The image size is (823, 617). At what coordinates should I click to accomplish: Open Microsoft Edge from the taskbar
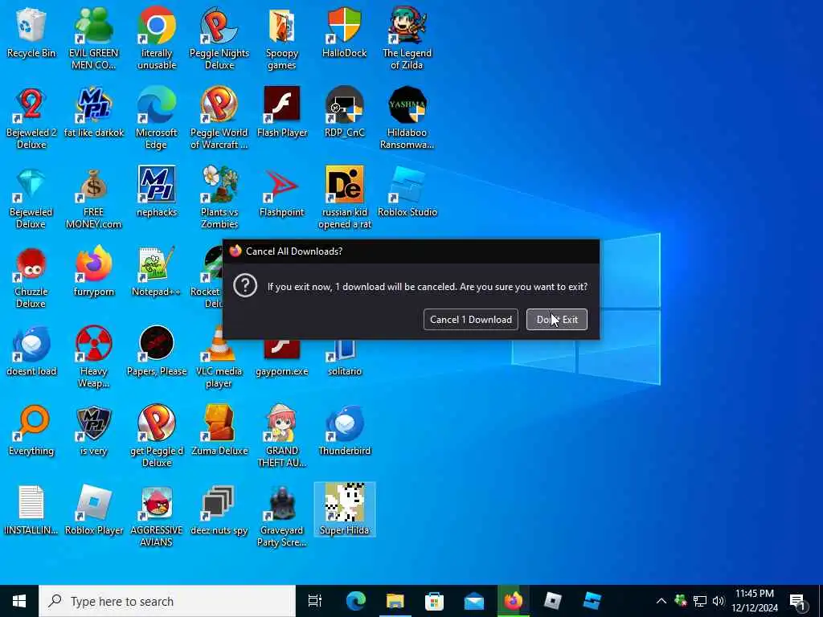point(355,601)
